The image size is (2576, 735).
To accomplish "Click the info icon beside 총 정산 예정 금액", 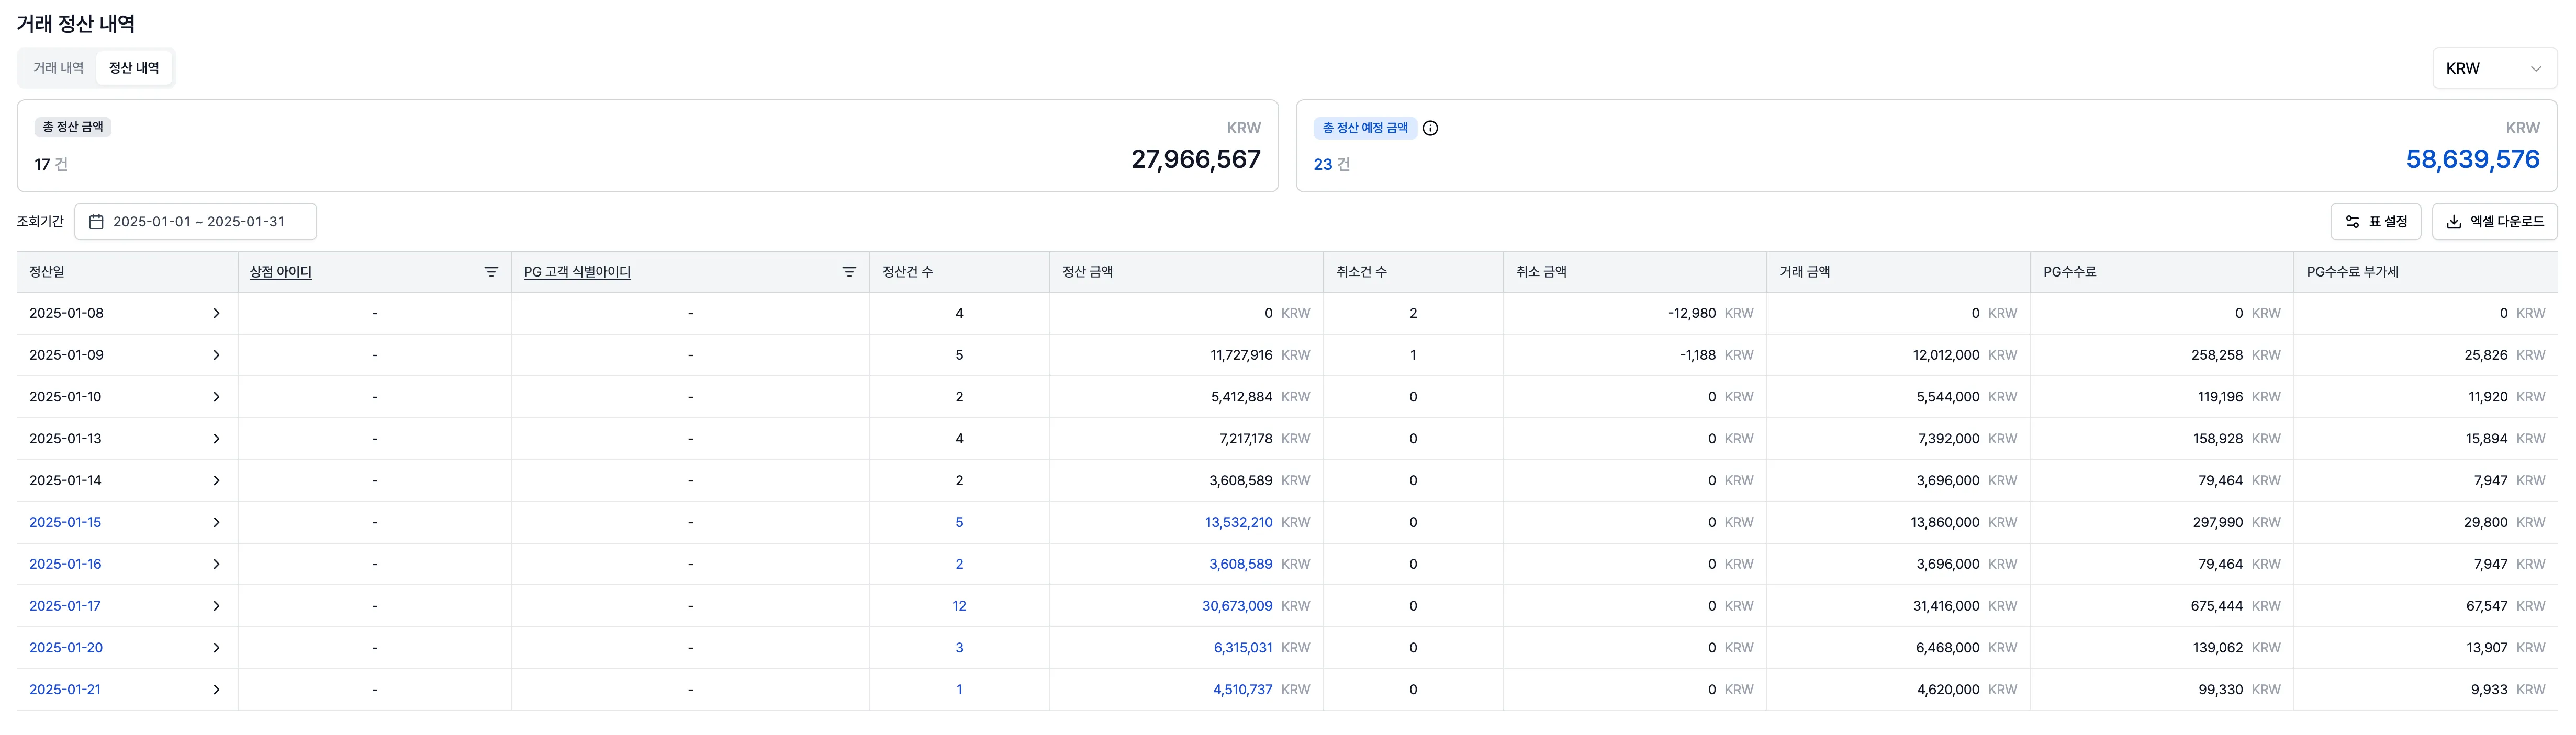I will (x=1430, y=128).
